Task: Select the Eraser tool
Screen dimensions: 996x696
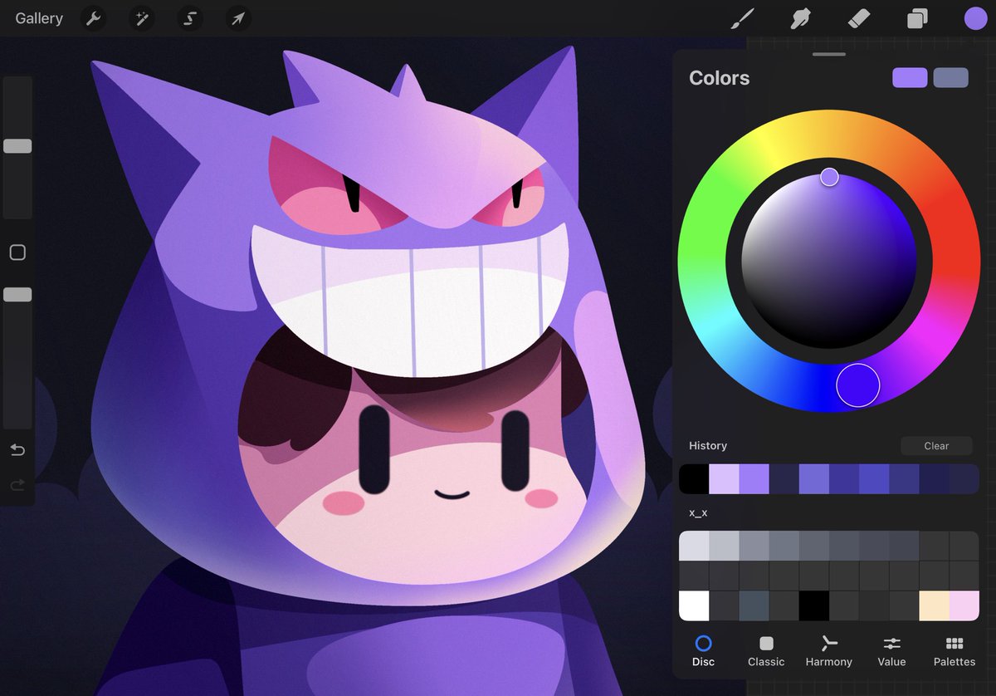Action: click(859, 18)
